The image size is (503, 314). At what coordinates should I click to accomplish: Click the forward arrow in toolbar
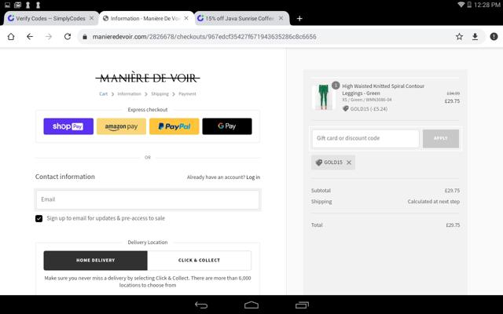[49, 37]
